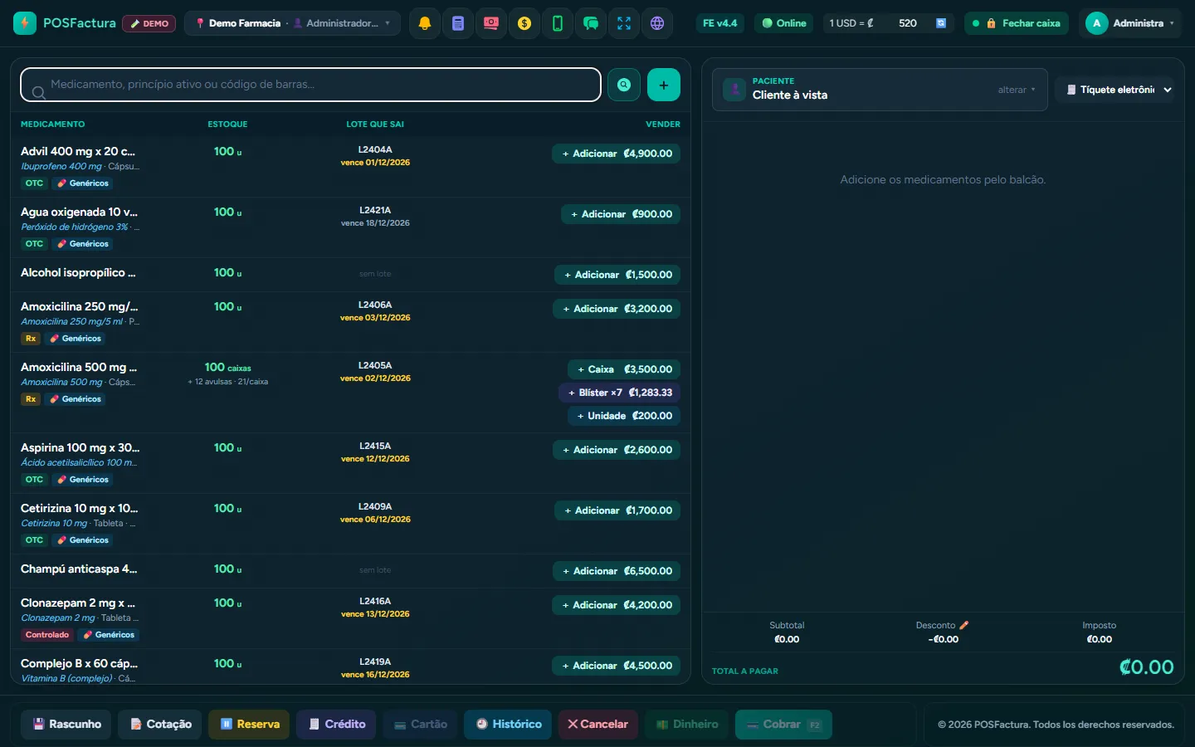Refresh the USD exchange rate
The height and width of the screenshot is (747, 1195).
941,23
